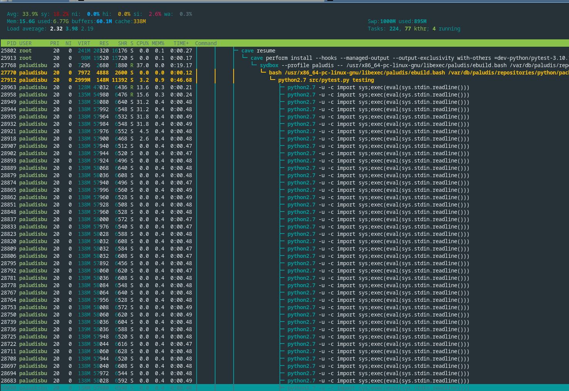Select the bash ebuild.bash process row

pos(284,73)
